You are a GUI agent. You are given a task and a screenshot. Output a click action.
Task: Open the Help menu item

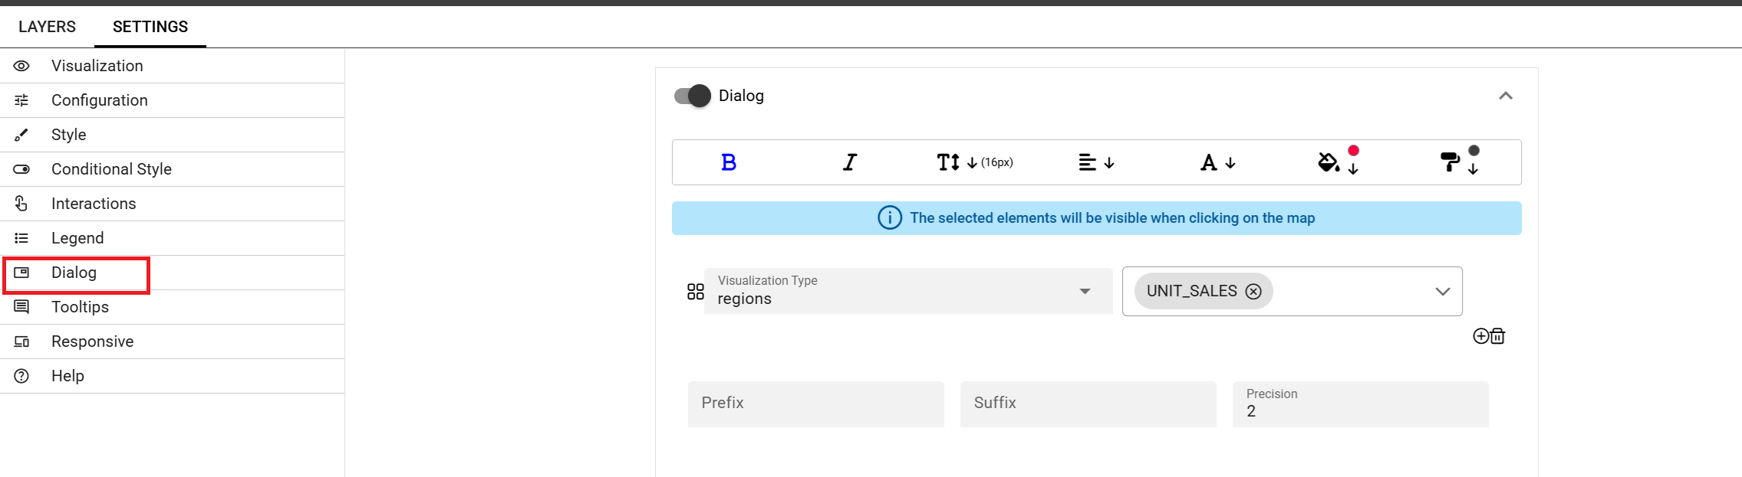pyautogui.click(x=172, y=376)
